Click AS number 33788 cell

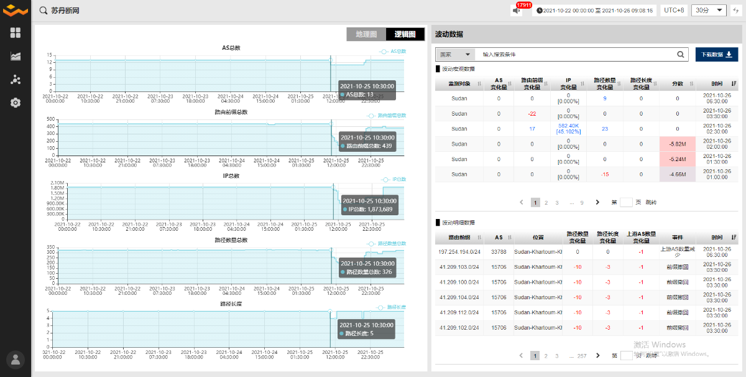[499, 252]
